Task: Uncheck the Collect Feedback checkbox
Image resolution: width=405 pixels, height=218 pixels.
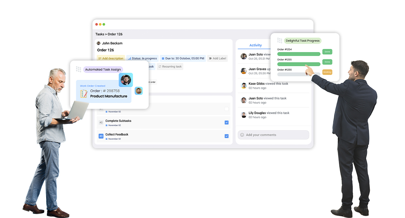Action: [x=226, y=136]
